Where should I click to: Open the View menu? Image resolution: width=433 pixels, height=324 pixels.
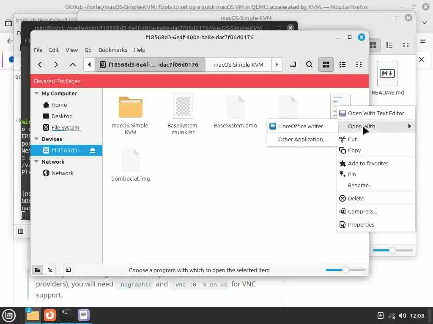(71, 50)
